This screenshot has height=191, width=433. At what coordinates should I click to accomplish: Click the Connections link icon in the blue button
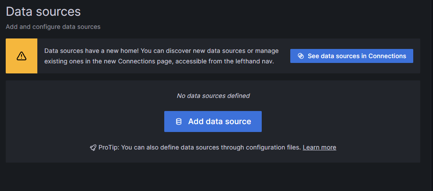[x=301, y=56]
